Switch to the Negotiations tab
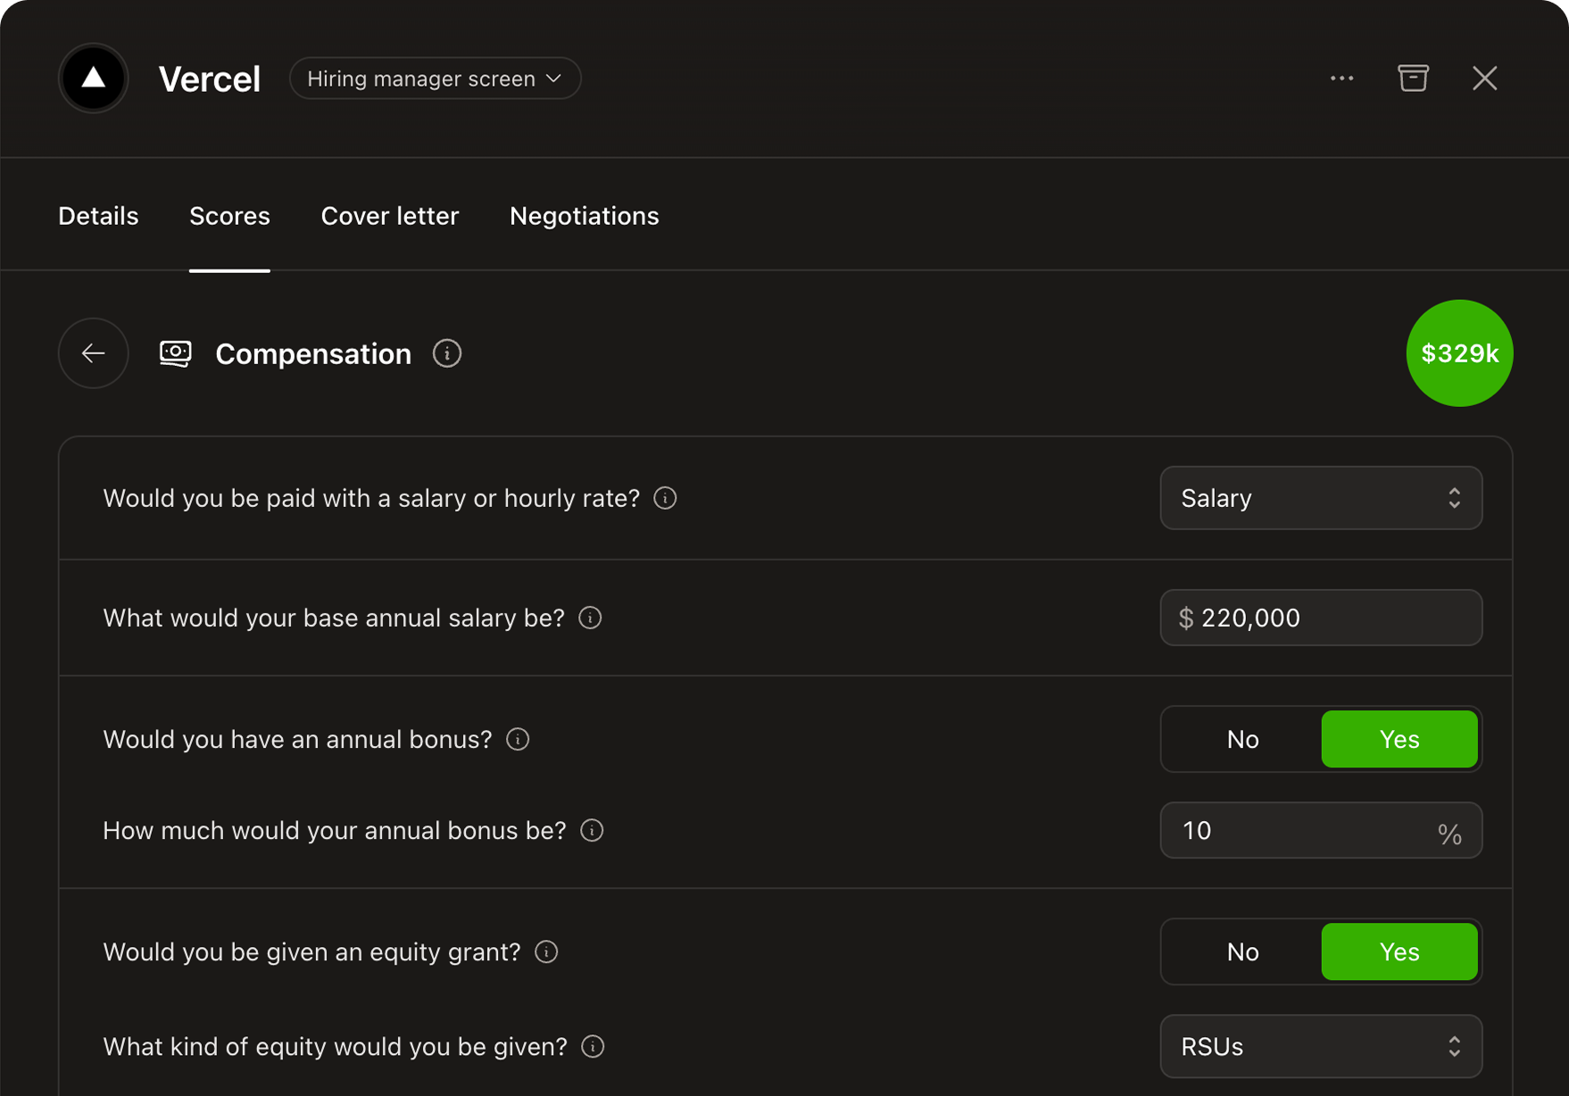This screenshot has width=1569, height=1096. (x=584, y=216)
